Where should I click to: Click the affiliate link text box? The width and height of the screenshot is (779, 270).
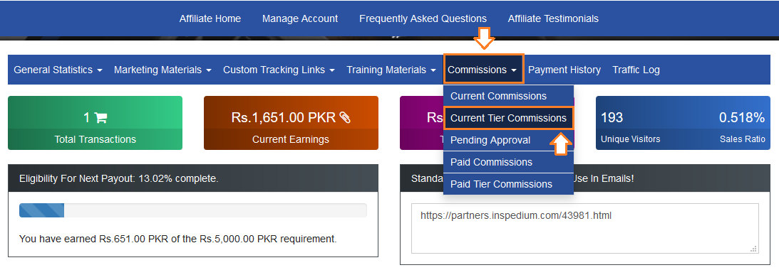pyautogui.click(x=584, y=228)
